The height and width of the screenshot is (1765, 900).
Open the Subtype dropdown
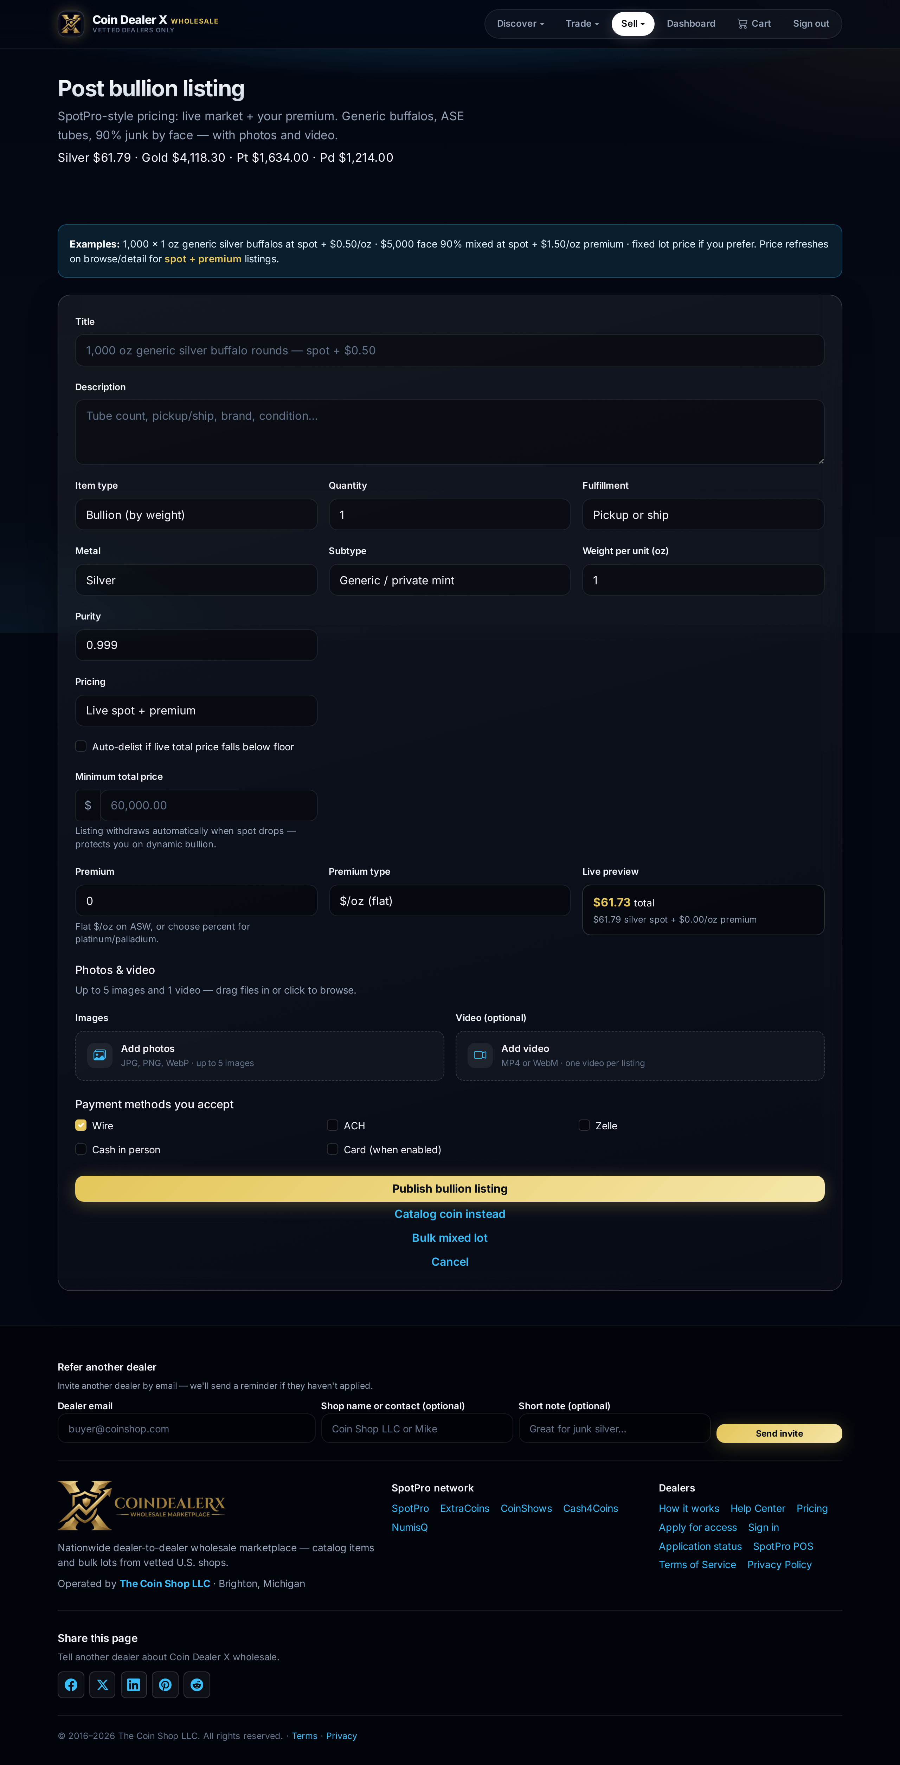pos(449,580)
